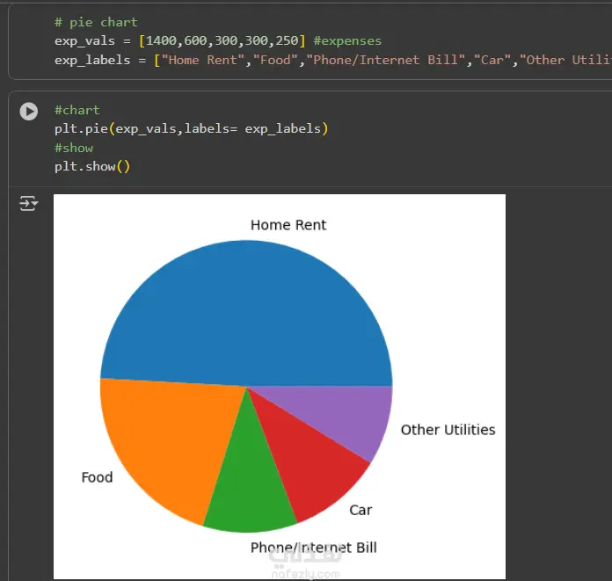
Task: Click the Phone/Internet Bill chart label
Action: point(313,548)
